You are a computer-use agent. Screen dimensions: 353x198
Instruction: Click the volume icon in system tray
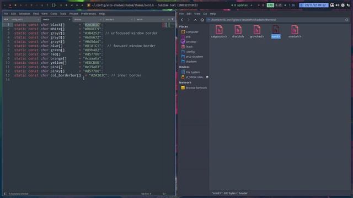[x=338, y=5]
